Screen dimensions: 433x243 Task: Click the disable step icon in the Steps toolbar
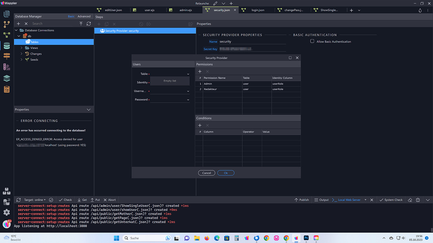click(141, 24)
